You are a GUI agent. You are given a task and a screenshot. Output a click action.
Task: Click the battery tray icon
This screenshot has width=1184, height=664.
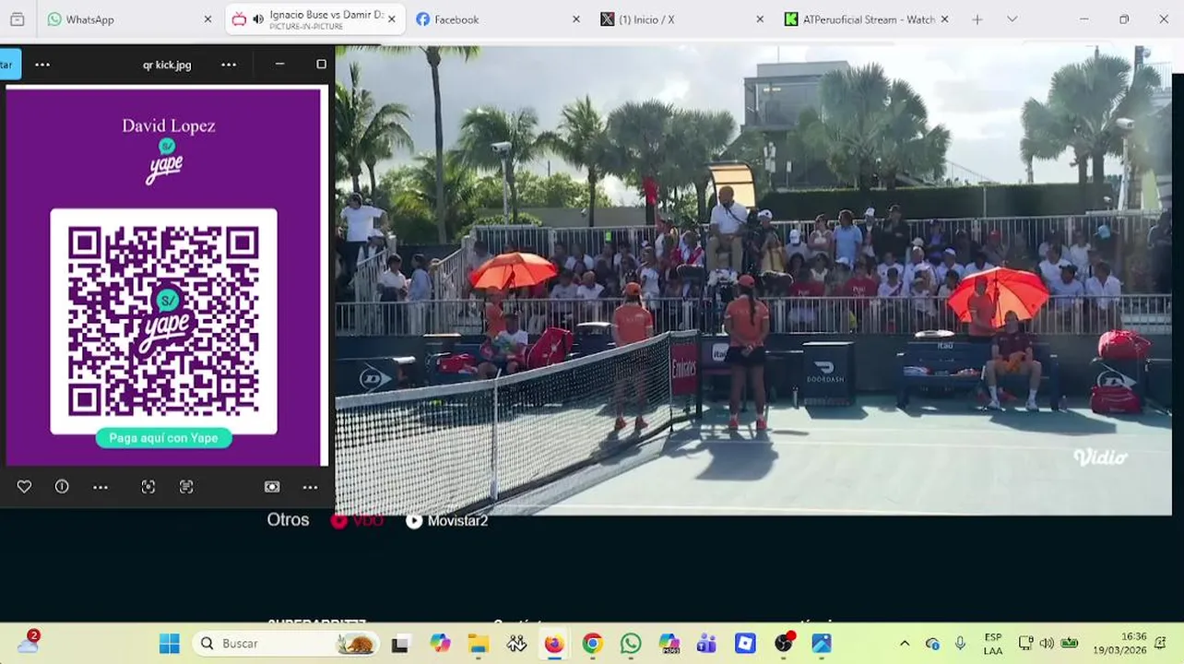coord(1070,644)
